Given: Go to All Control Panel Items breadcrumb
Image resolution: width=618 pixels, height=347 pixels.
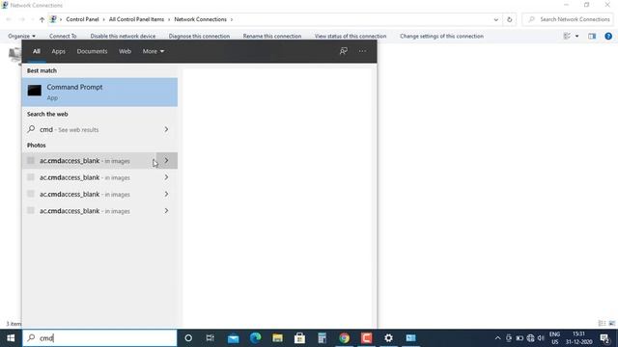Looking at the screenshot, I should tap(136, 19).
